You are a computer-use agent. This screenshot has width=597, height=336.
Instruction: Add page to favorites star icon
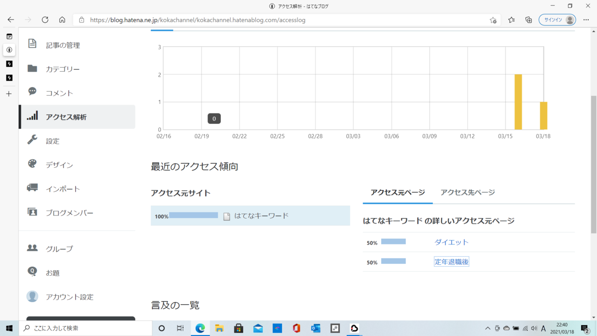pos(493,20)
